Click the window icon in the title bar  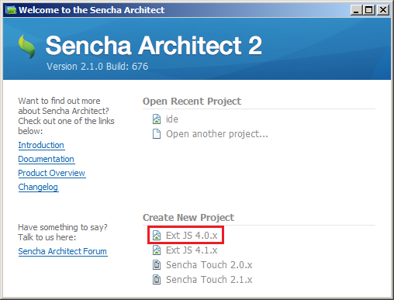pos(11,10)
